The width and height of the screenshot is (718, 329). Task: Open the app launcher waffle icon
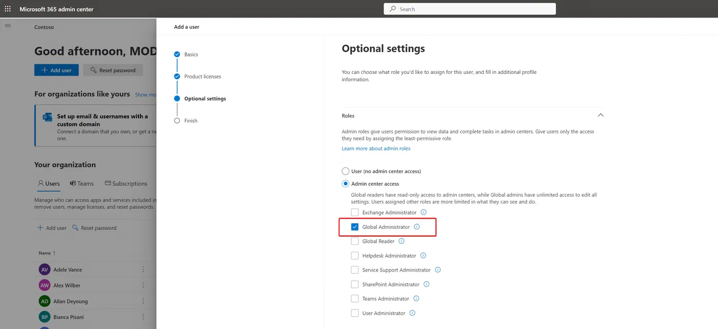pyautogui.click(x=8, y=9)
